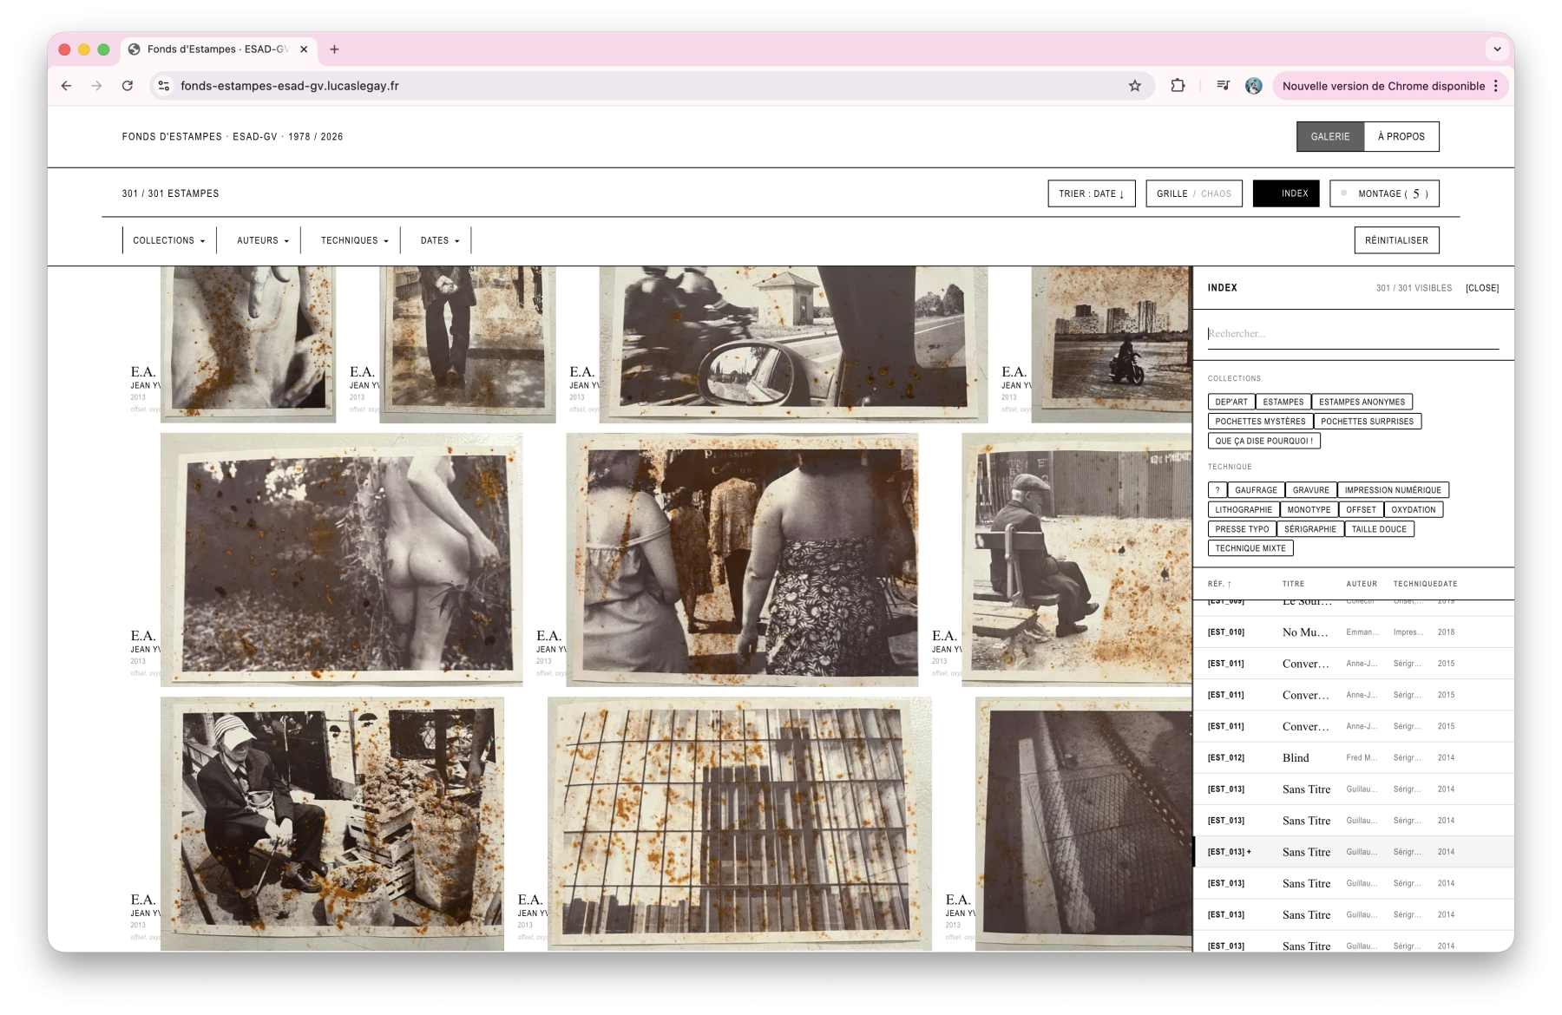Expand the Techniques filter dropdown
This screenshot has width=1562, height=1015.
pos(355,240)
